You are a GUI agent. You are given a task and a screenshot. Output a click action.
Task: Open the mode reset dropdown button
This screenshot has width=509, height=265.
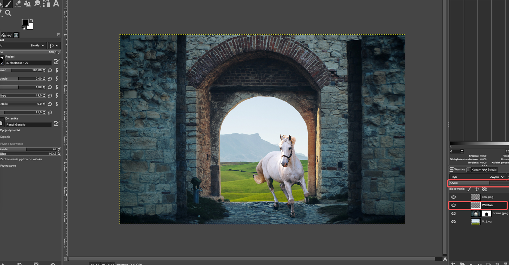(54, 45)
